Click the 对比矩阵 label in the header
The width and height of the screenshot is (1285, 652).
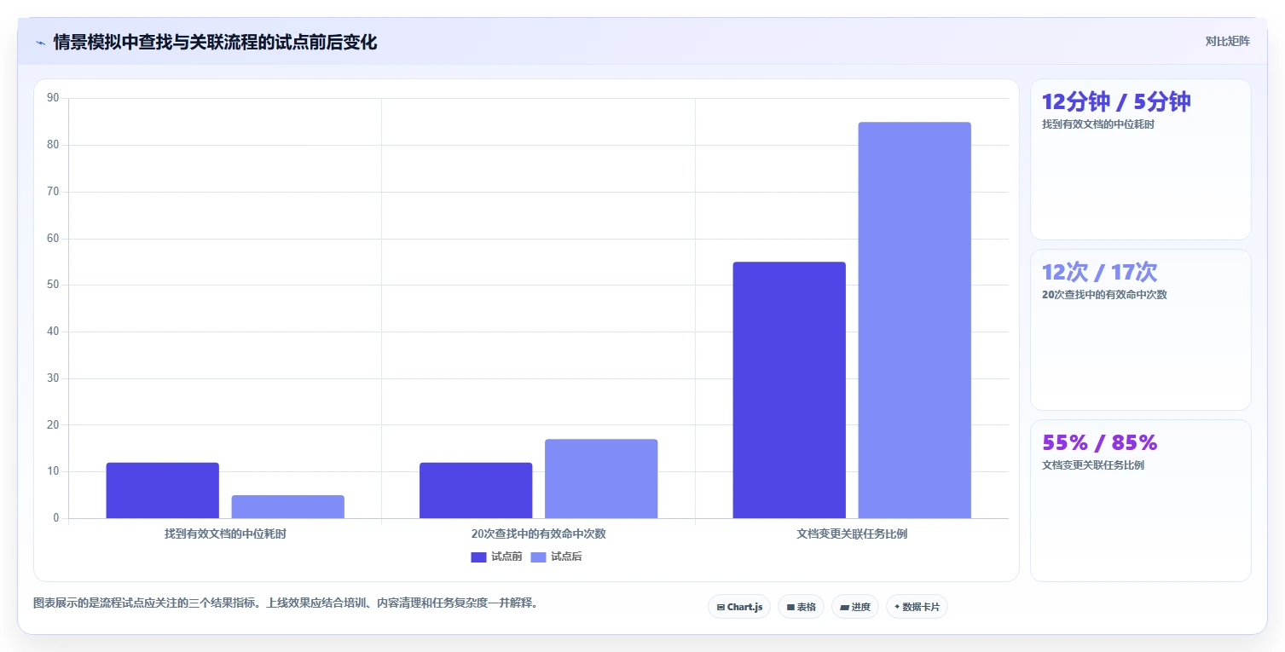1227,41
